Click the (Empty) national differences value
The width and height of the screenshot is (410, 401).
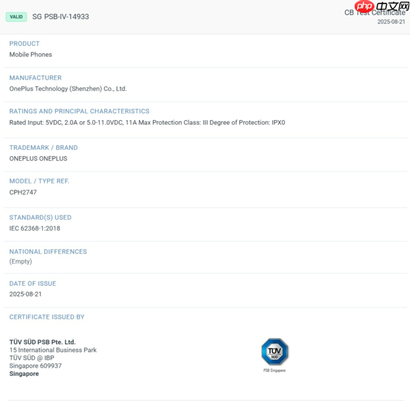pyautogui.click(x=20, y=261)
